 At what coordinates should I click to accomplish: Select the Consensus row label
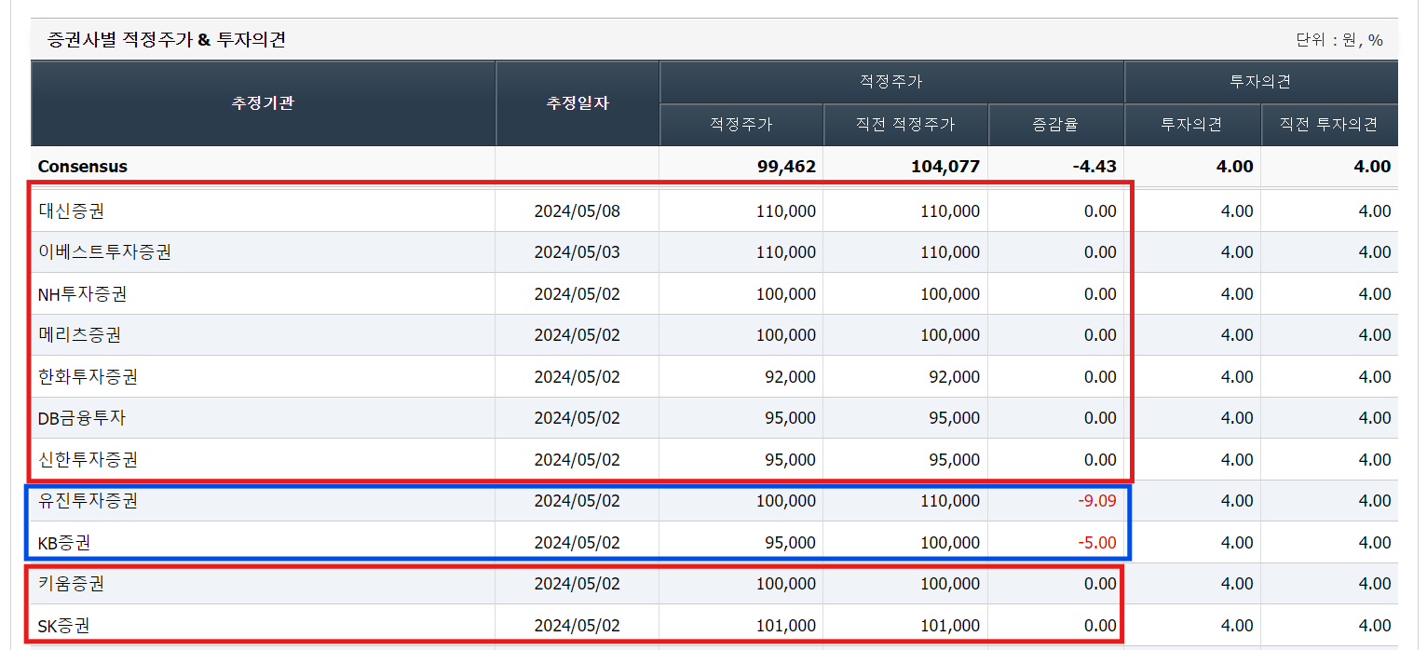click(83, 167)
